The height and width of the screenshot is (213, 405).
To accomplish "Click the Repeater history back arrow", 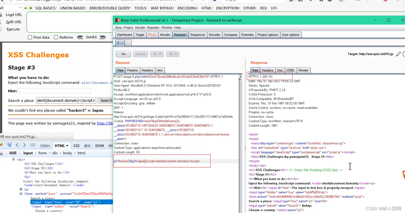I will point(155,54).
